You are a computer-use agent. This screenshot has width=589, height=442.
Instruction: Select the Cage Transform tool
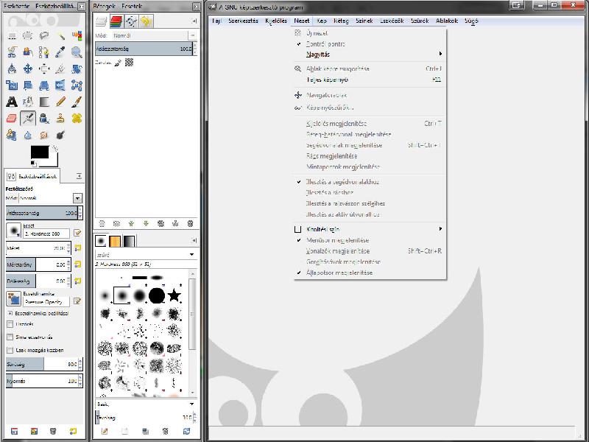(77, 85)
